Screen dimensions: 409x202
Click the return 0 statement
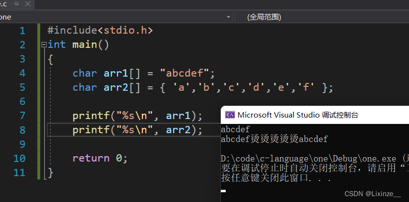tap(99, 159)
